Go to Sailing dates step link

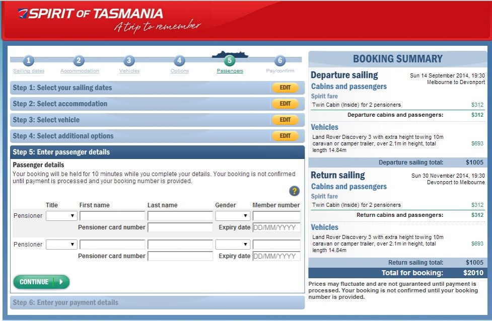point(29,71)
